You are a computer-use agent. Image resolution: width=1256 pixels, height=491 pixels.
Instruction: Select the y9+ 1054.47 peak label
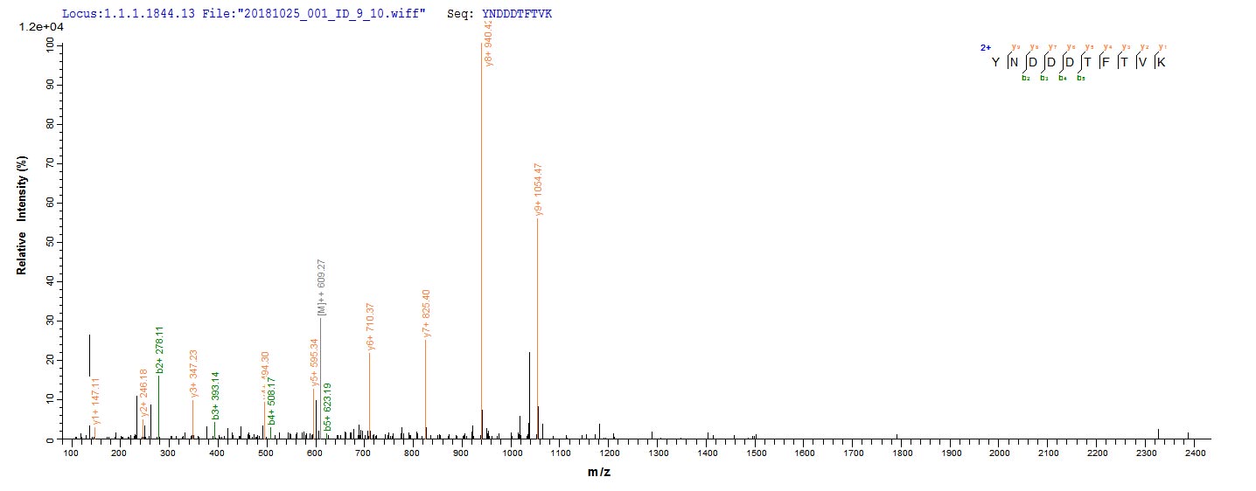[x=540, y=189]
